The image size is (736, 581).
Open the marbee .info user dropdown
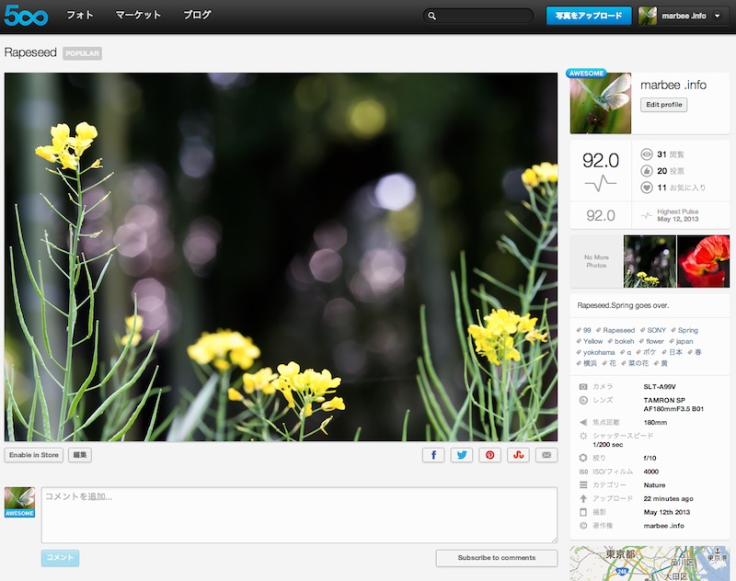tap(717, 16)
